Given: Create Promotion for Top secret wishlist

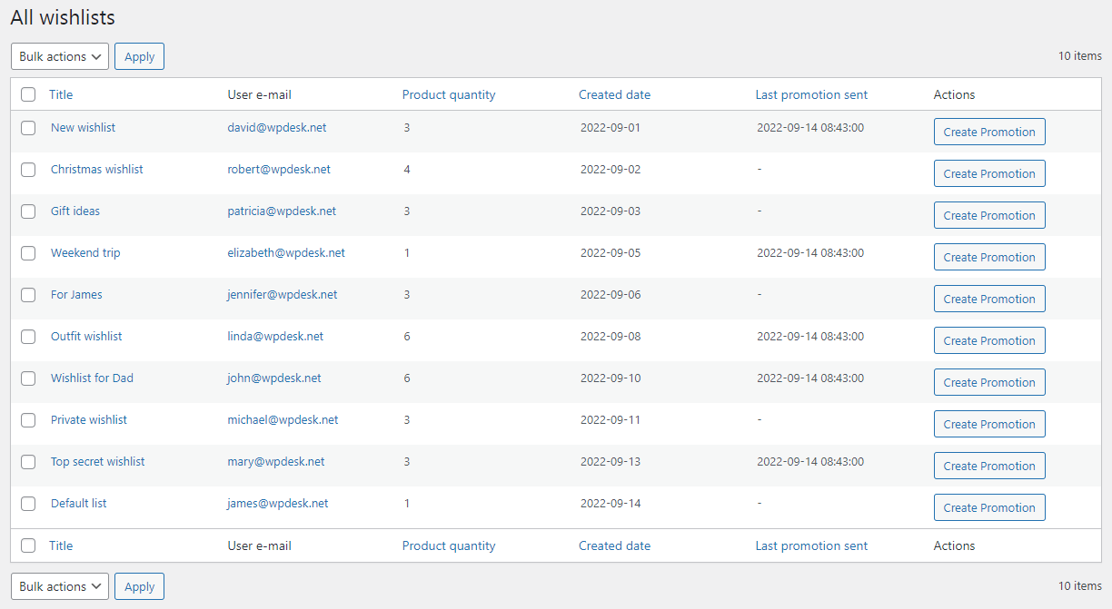Looking at the screenshot, I should coord(989,466).
